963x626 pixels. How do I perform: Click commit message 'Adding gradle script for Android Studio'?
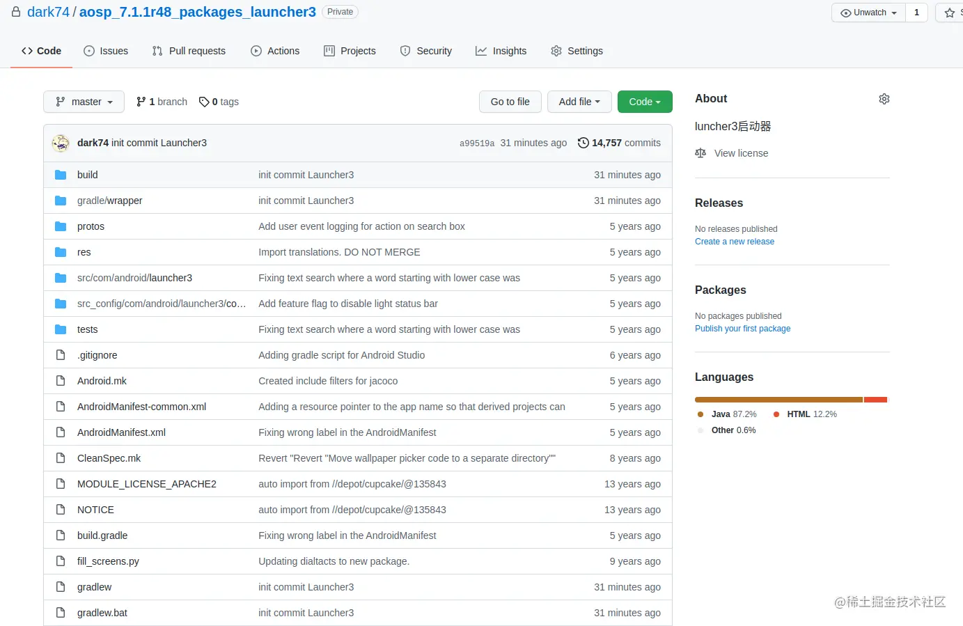point(341,355)
